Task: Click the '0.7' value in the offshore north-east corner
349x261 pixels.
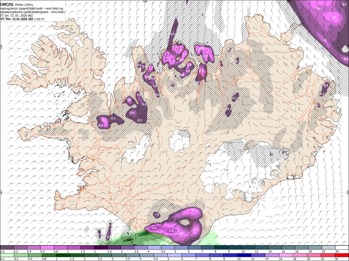Action: [333, 17]
